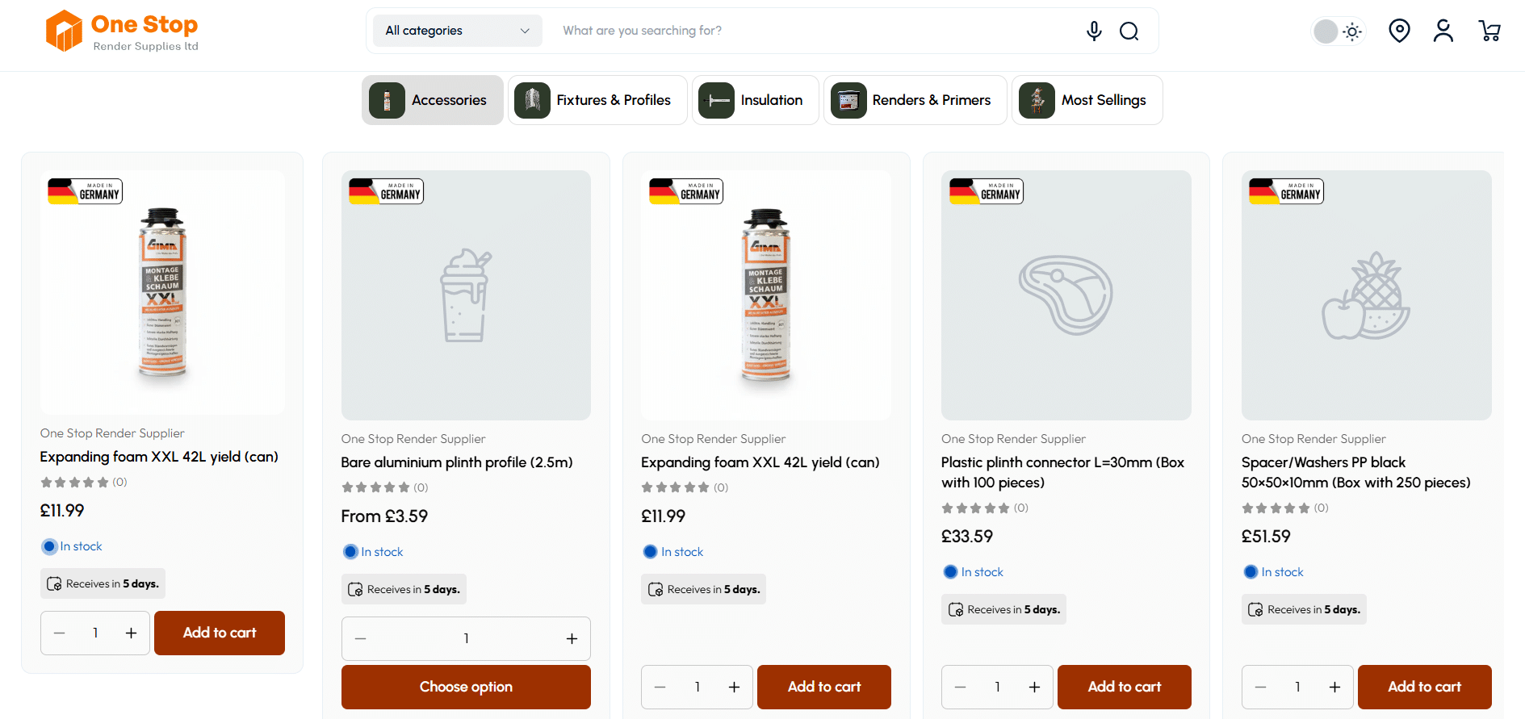This screenshot has width=1525, height=719.
Task: Click the One Stop Render Supplies logo
Action: point(122,31)
